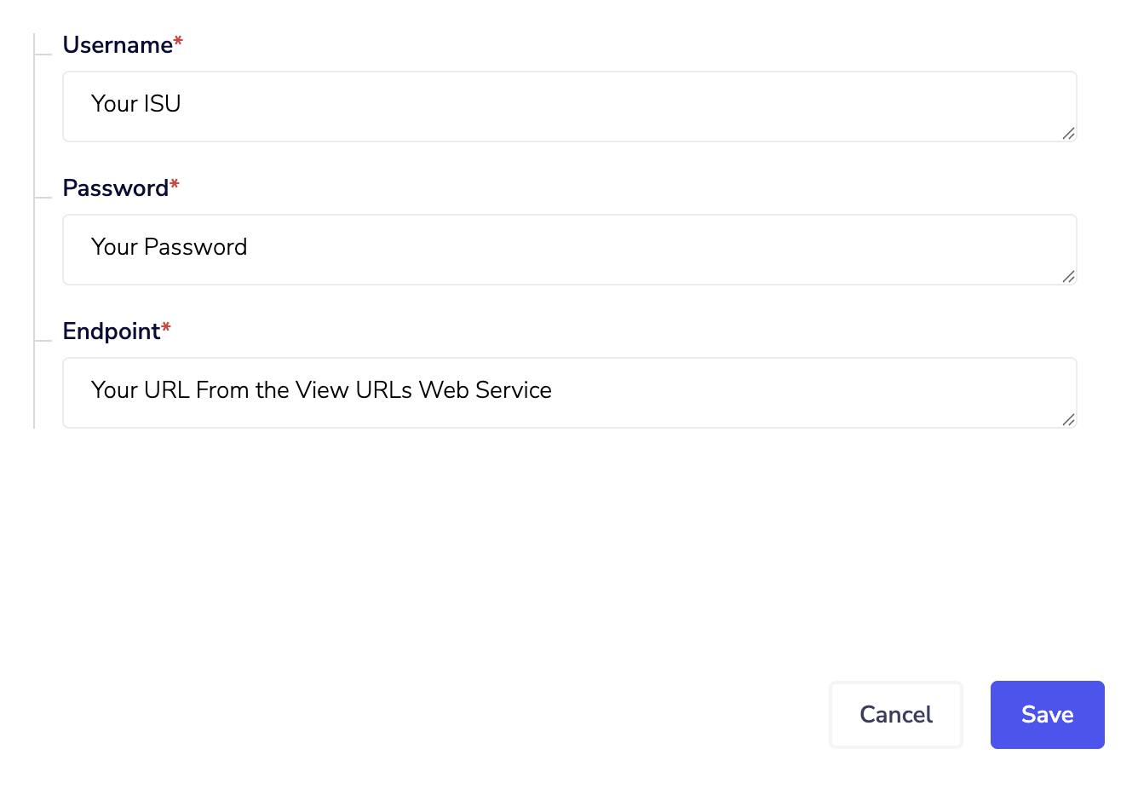The image size is (1138, 789).
Task: Click the Endpoint field's resize handle
Action: tap(1068, 419)
